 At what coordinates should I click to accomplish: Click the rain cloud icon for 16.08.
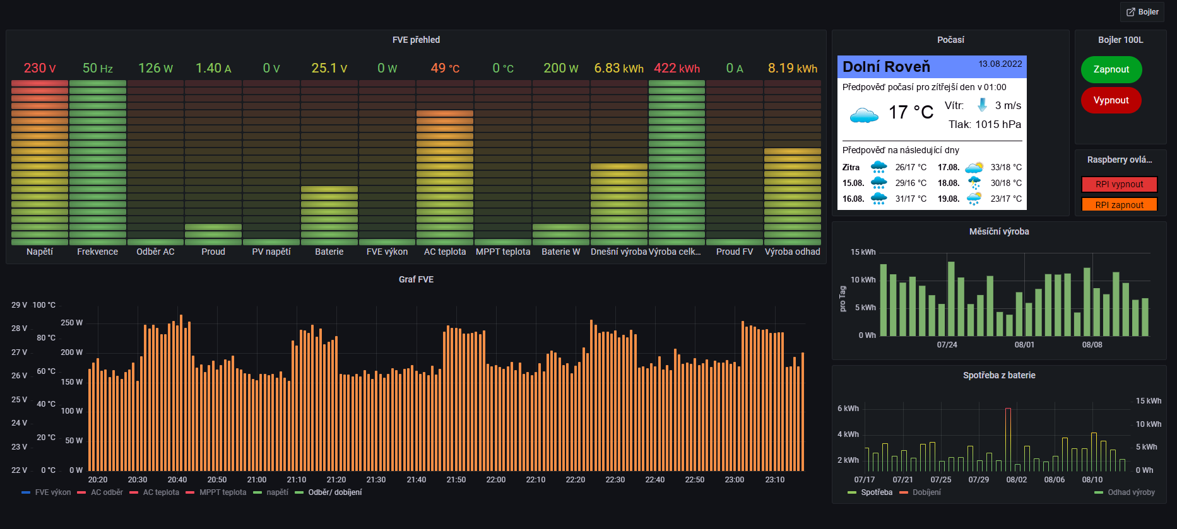(x=878, y=199)
